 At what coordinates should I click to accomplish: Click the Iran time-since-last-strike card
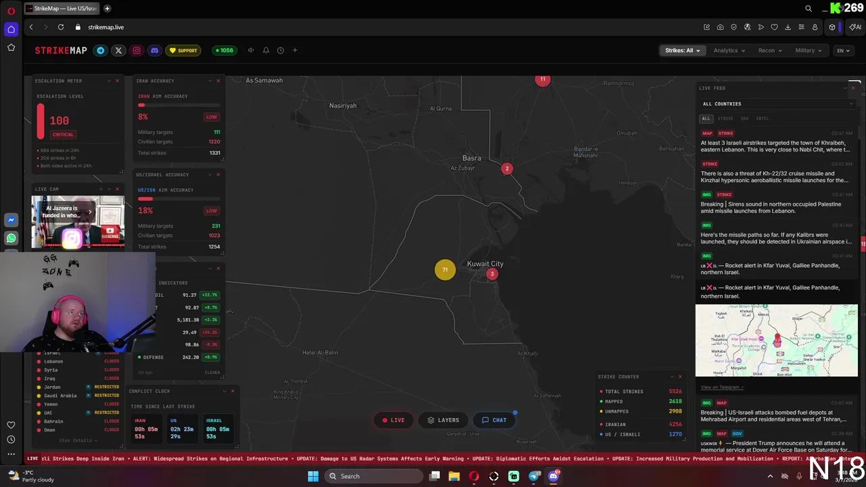147,428
